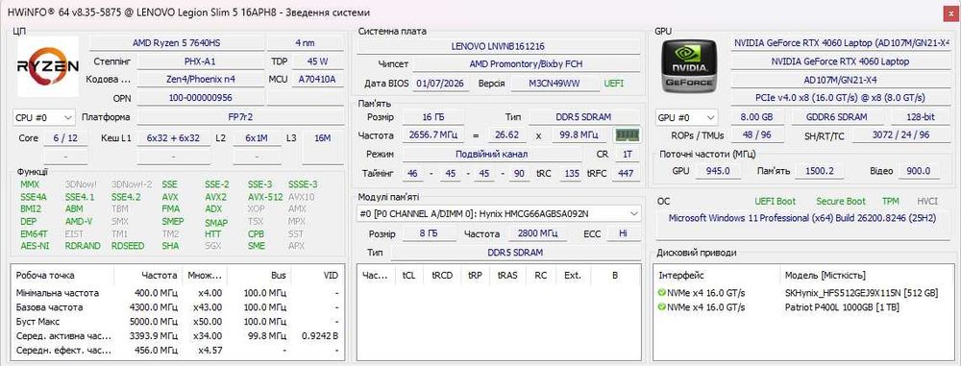Click the green check icon beside Patriot P400L
961x366 pixels.
tap(661, 307)
